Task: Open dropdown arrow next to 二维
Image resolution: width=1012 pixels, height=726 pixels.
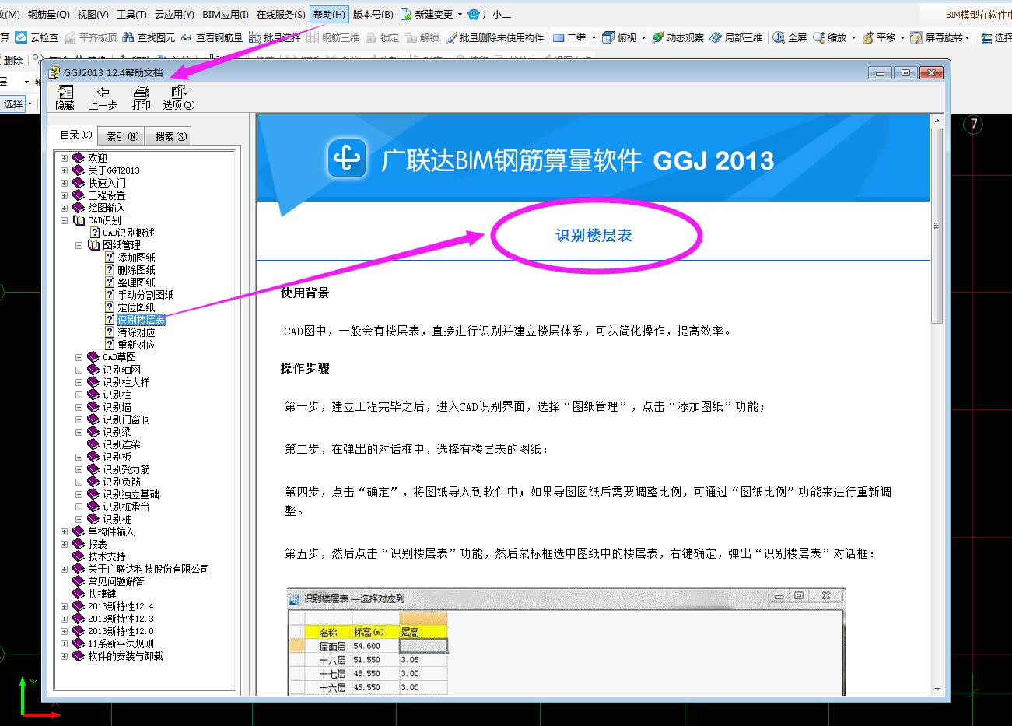Action: 594,37
